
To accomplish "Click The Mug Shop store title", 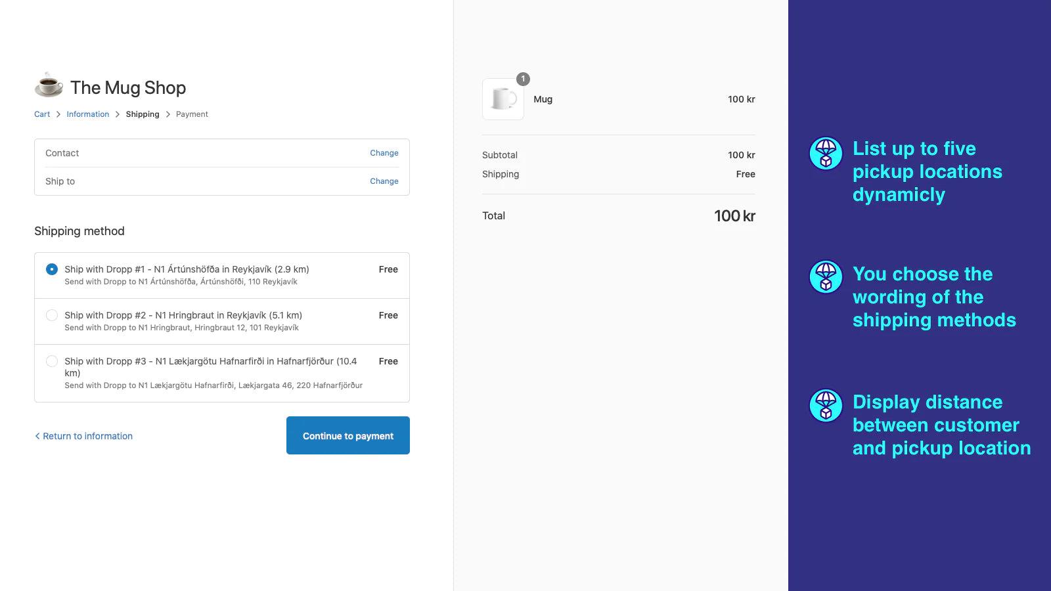I will coord(128,87).
